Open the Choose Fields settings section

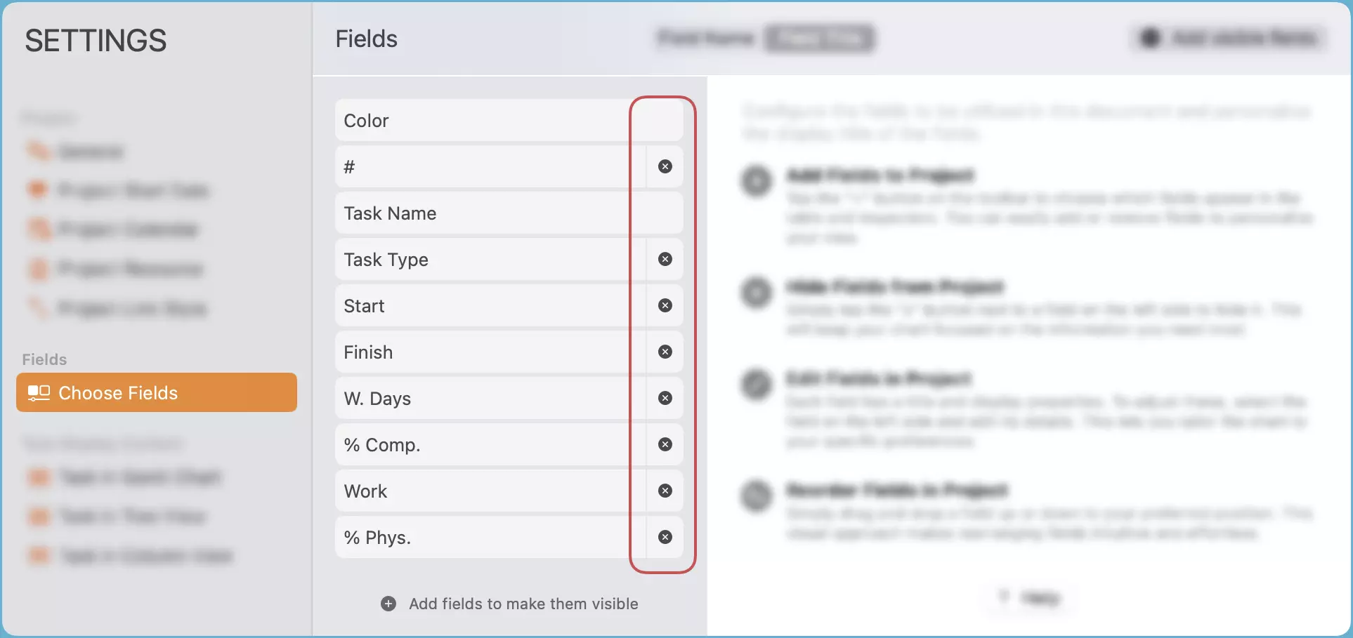pos(156,392)
